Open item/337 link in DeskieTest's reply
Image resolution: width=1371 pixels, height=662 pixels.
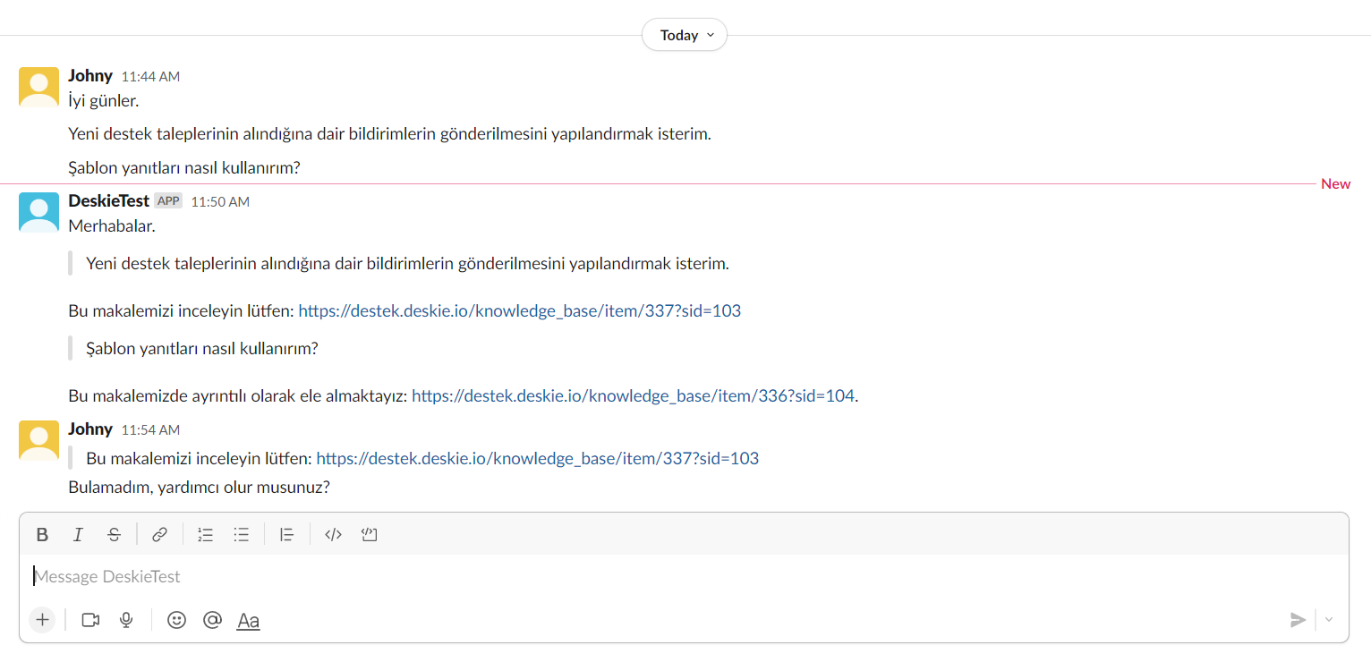[519, 311]
